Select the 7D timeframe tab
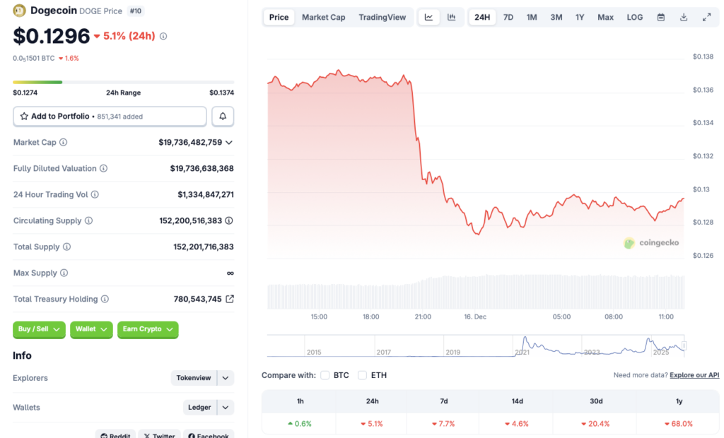 point(508,16)
